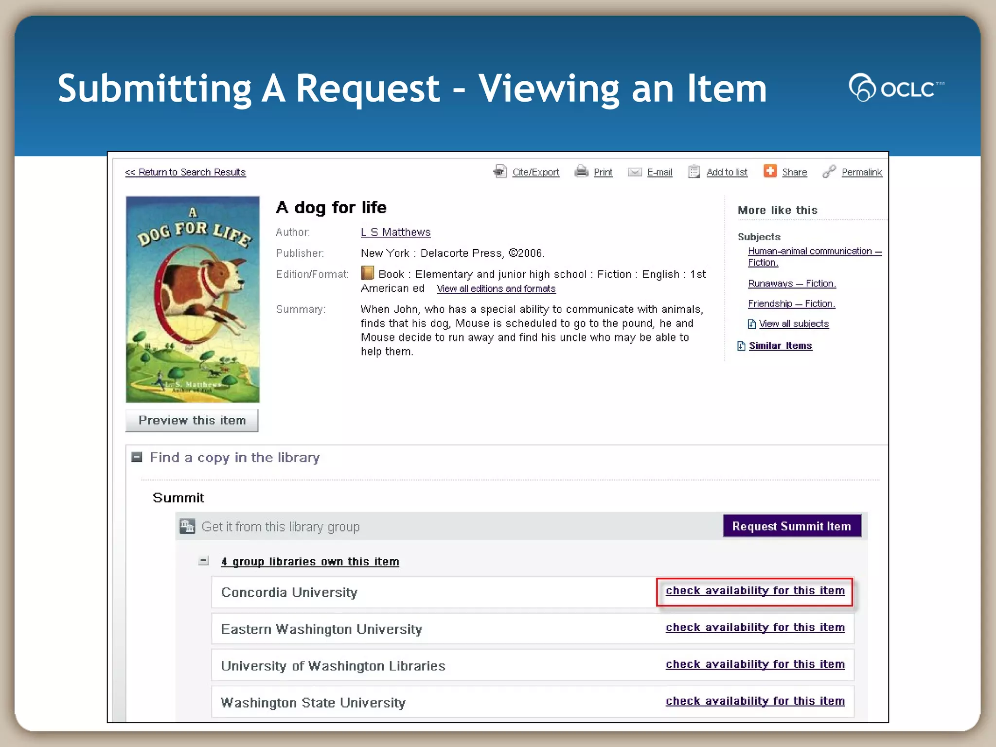This screenshot has width=996, height=747.
Task: Return to Search Results
Action: pos(185,172)
